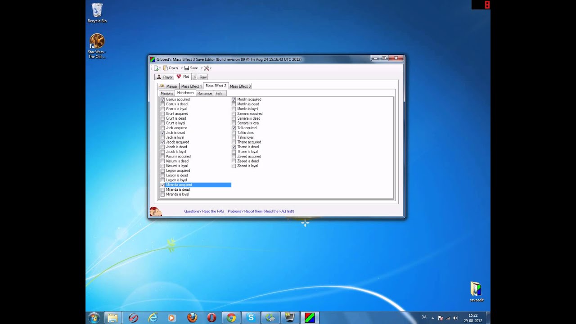This screenshot has height=324, width=576.
Task: Check Miranda is loyal checkbox
Action: point(162,194)
